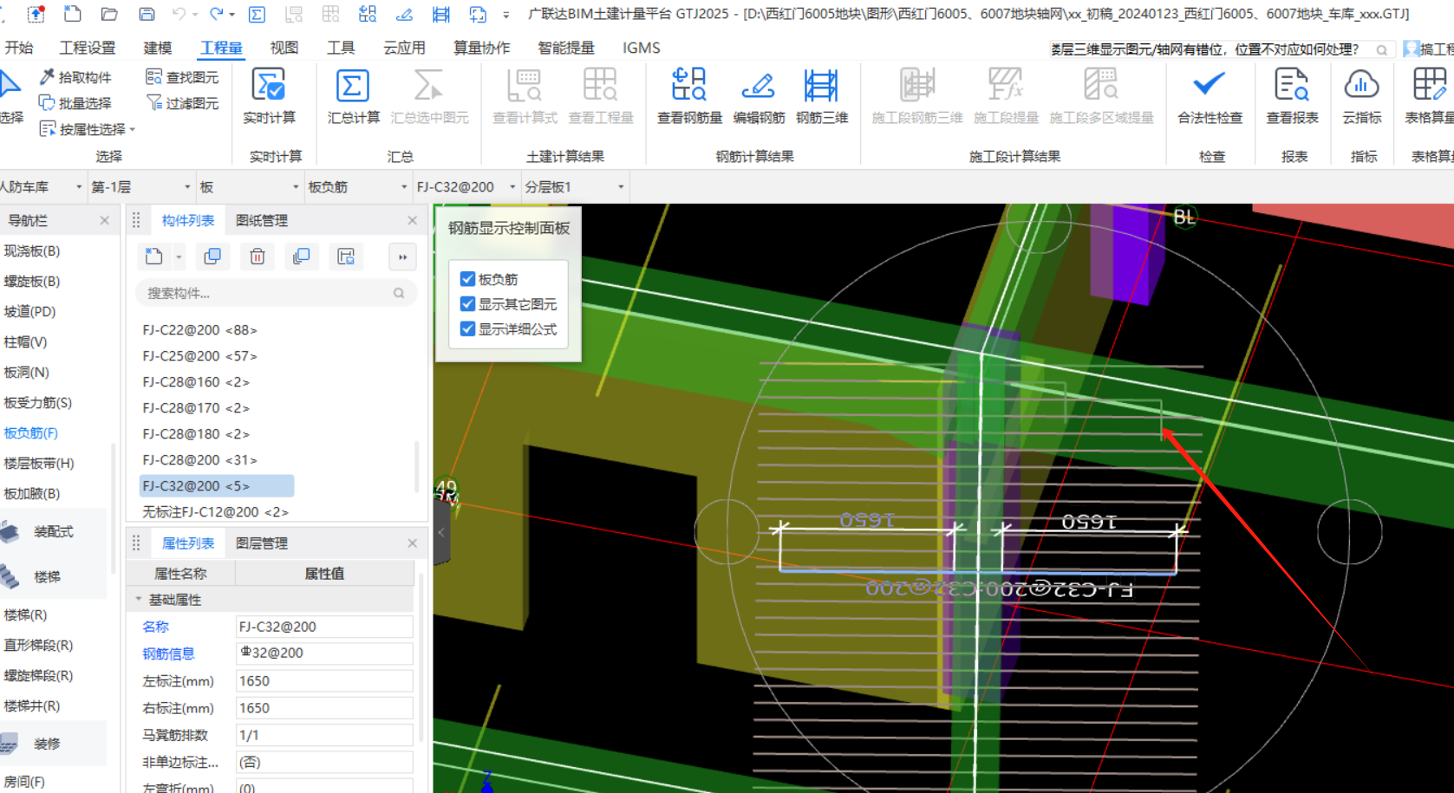Select 板负筋(F) in navigation
This screenshot has width=1454, height=793.
(31, 433)
